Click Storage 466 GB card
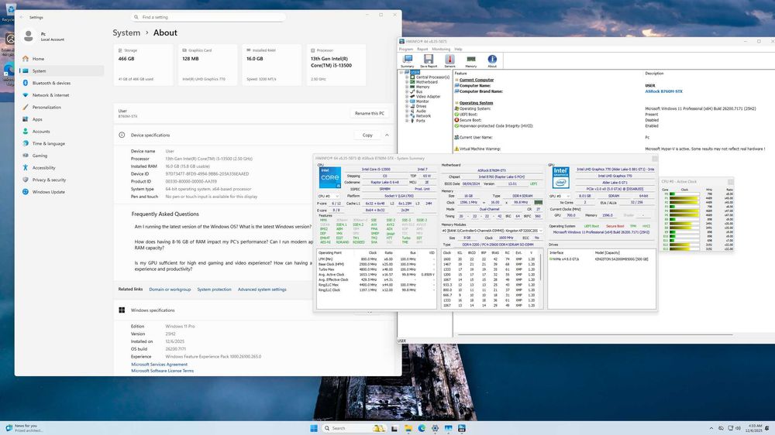 point(143,65)
